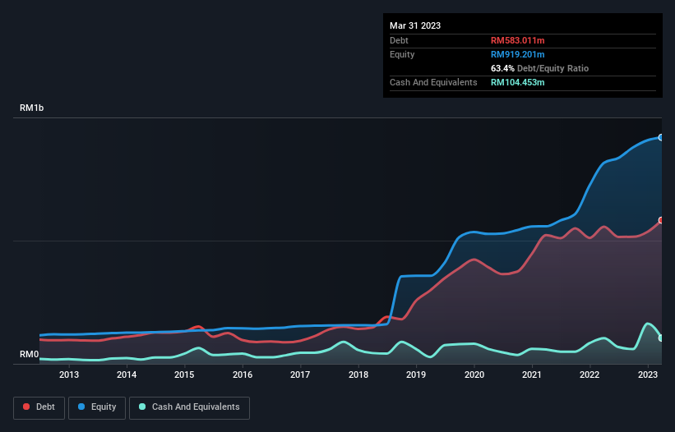Click Cash And Equivalents label in tooltip
The height and width of the screenshot is (432, 675).
pos(433,82)
